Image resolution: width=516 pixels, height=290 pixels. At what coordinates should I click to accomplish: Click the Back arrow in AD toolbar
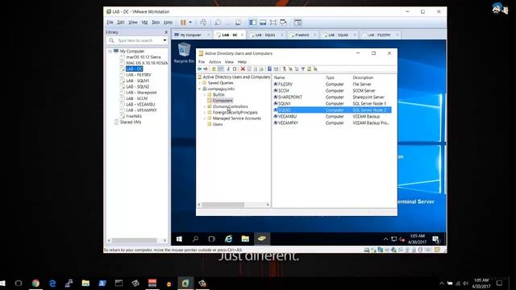(199, 68)
